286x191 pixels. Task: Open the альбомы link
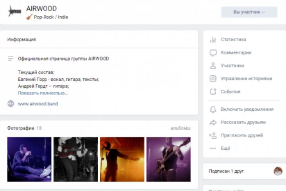(180, 128)
